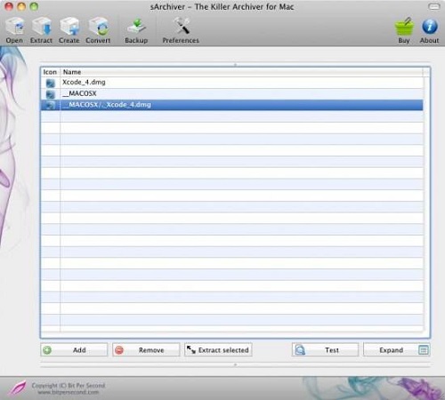Click the magnifier icon on the Test button
The width and height of the screenshot is (445, 400).
click(300, 350)
